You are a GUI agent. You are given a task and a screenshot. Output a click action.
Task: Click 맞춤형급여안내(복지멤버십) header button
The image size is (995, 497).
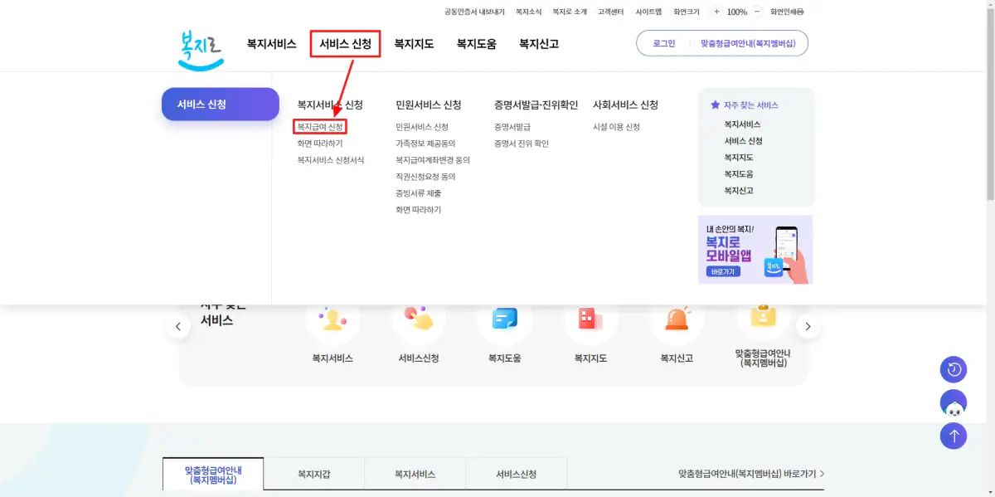pos(748,43)
